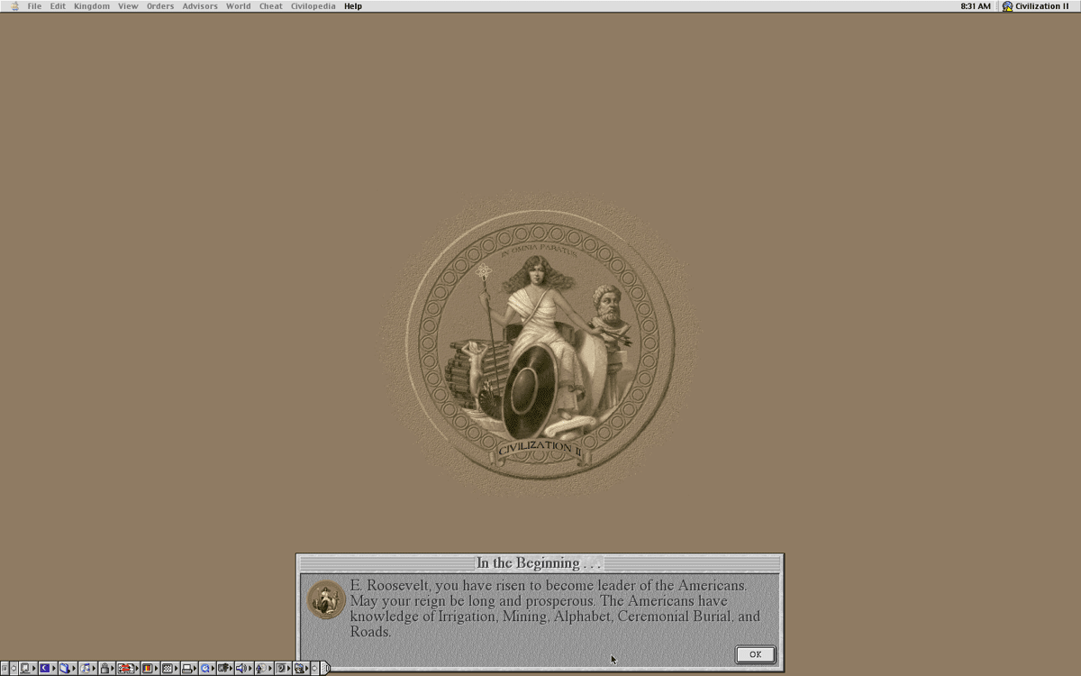Open the Kingdom menu

[92, 6]
